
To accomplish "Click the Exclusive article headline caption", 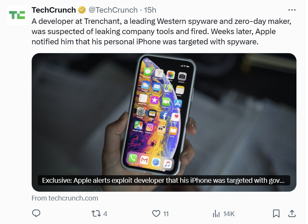I will [x=163, y=180].
